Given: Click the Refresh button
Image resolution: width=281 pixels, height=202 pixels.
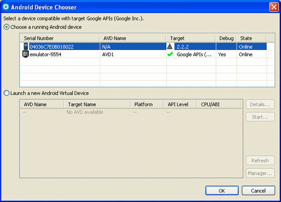Looking at the screenshot, I should [x=260, y=160].
